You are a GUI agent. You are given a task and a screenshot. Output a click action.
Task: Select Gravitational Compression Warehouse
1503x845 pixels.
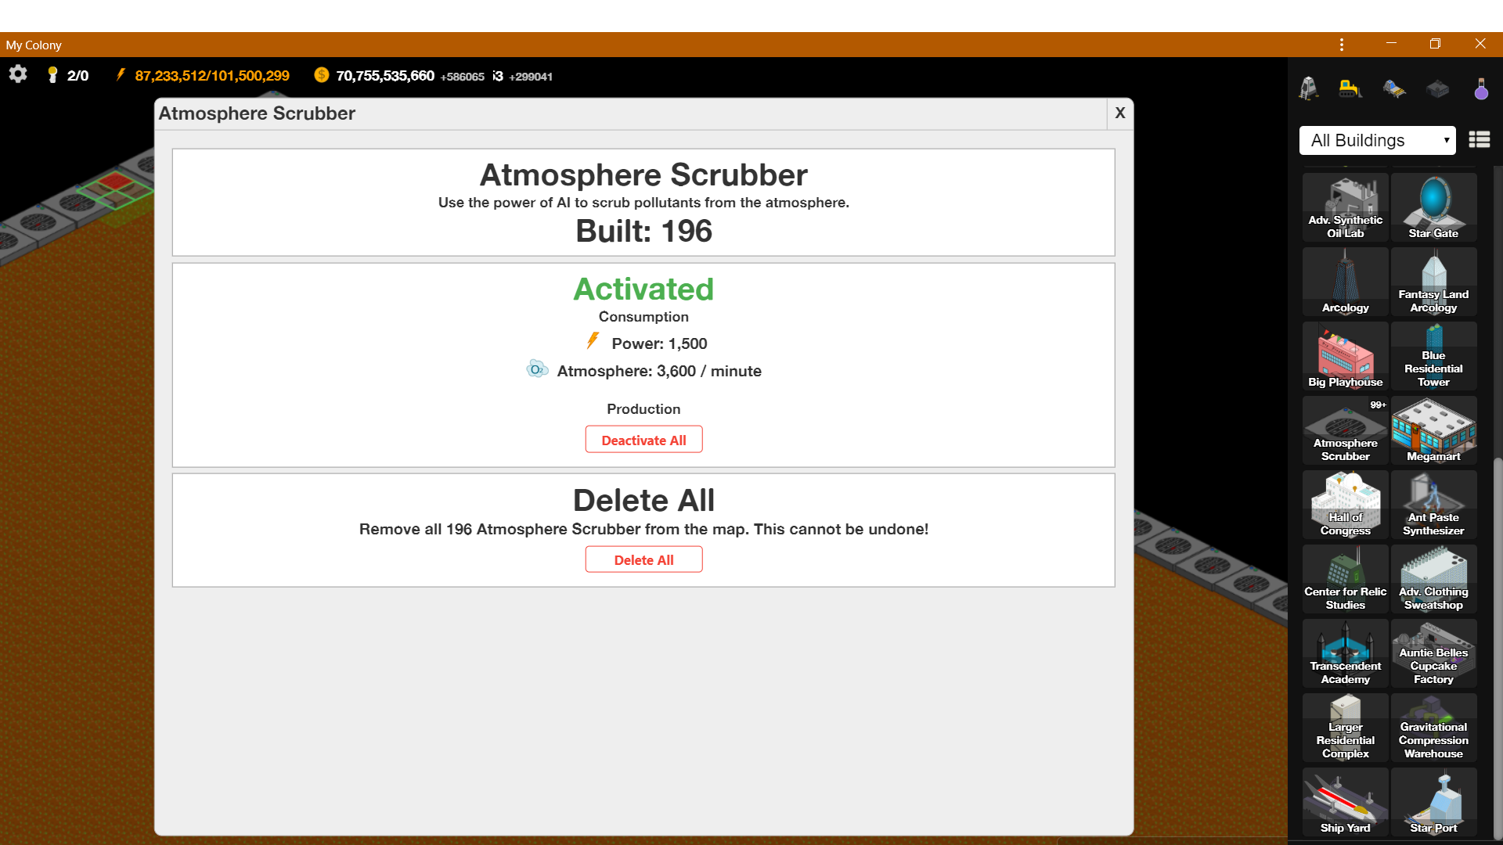[x=1433, y=728]
